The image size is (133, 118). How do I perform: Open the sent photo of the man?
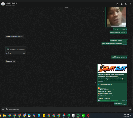(x=116, y=17)
